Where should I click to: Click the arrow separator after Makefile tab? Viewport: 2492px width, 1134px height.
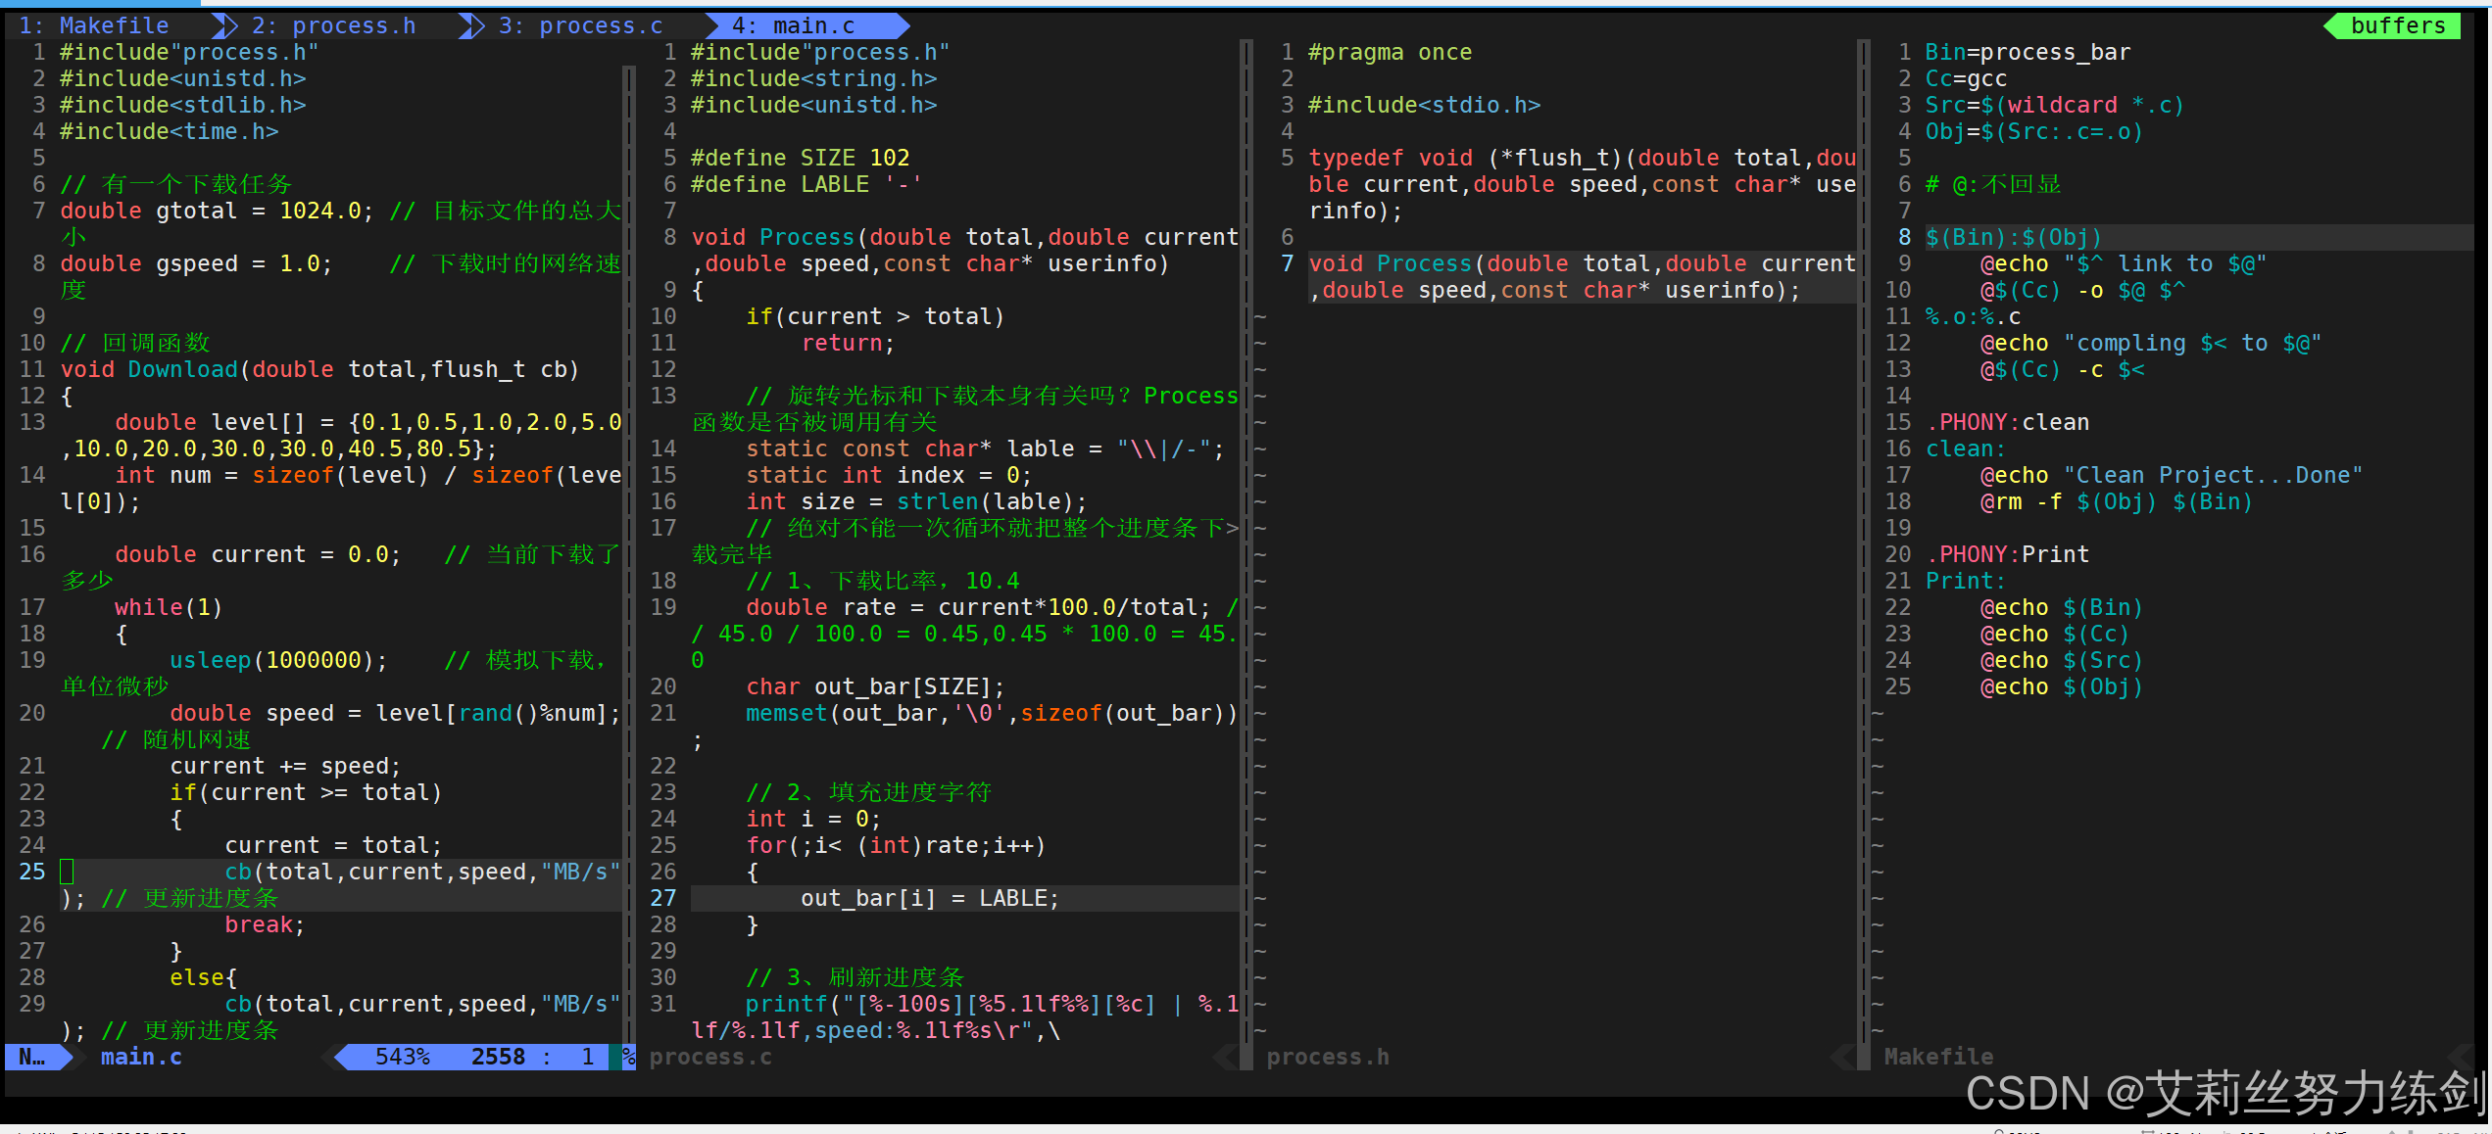(x=224, y=25)
